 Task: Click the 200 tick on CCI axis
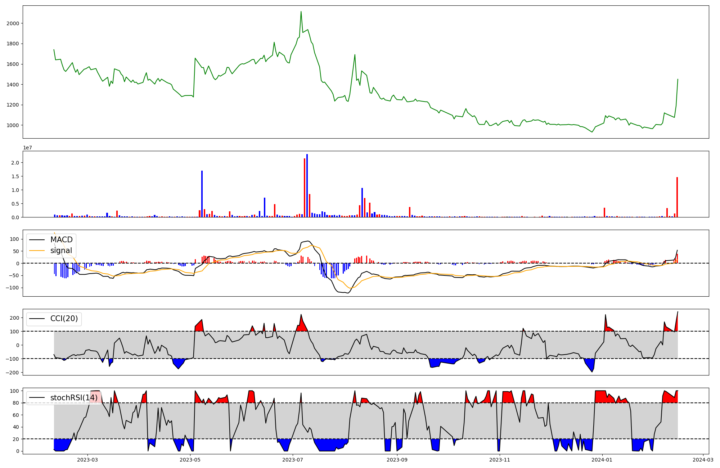pyautogui.click(x=14, y=318)
